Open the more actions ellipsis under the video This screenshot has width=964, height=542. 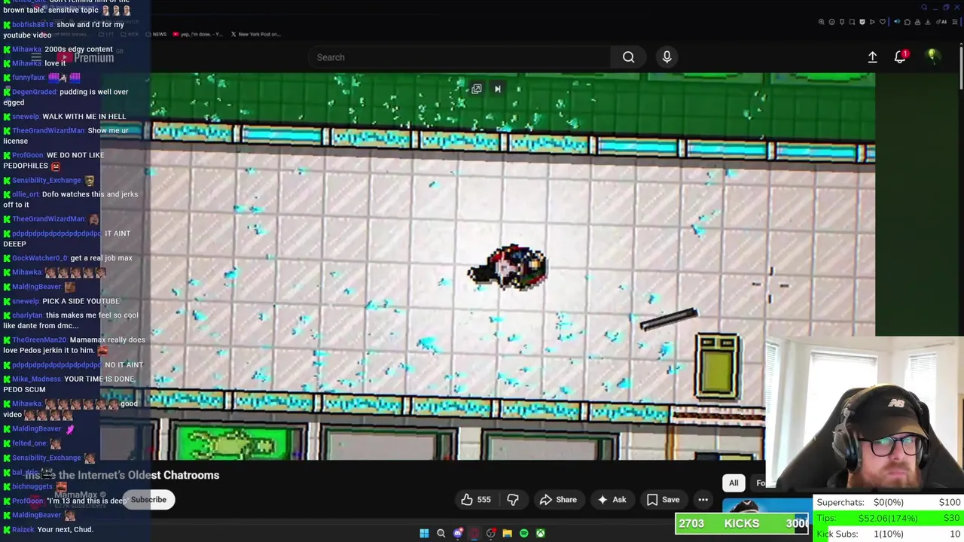point(703,500)
